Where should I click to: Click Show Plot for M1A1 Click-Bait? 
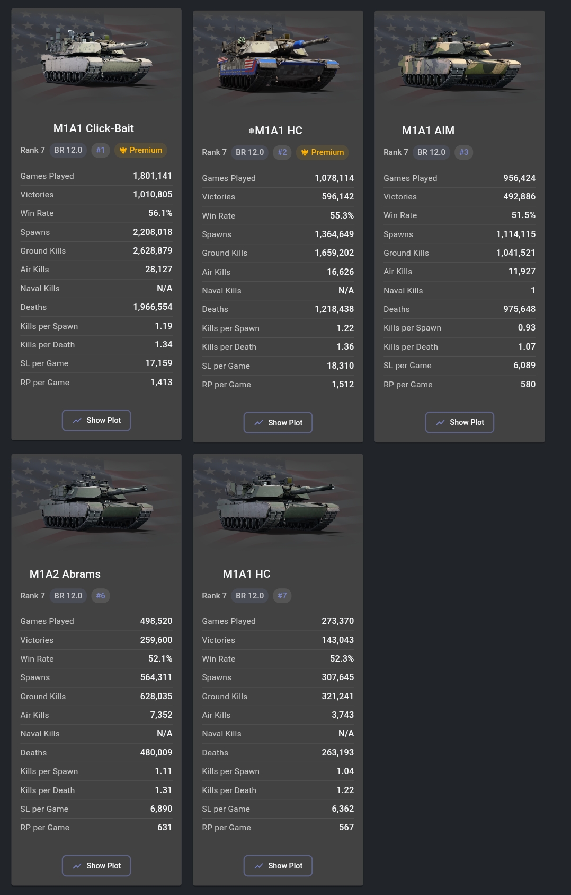pos(96,420)
